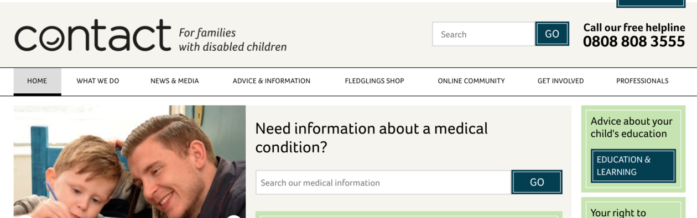This screenshot has height=218, width=697.
Task: Click the site Search field
Action: pos(483,34)
